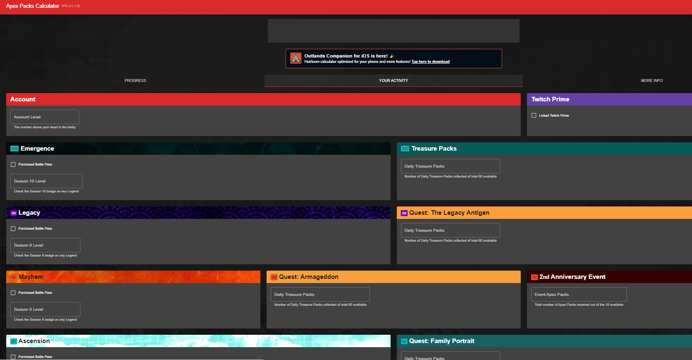This screenshot has width=692, height=360.
Task: Click the Outlands Companion app icon
Action: pos(296,58)
